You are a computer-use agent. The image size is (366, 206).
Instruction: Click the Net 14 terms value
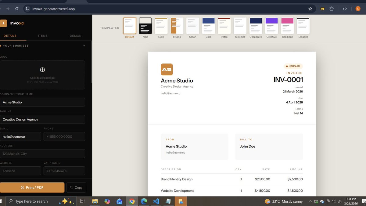[x=299, y=113]
